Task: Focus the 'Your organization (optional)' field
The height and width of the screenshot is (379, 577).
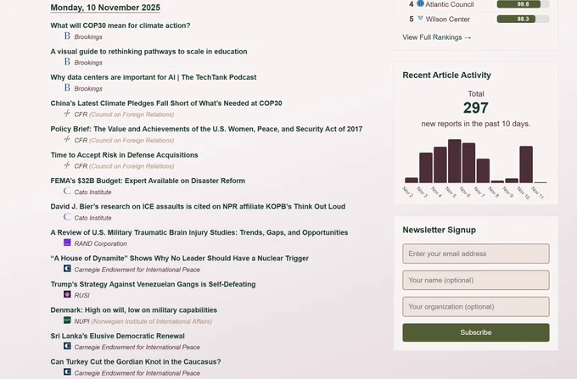Action: [x=476, y=307]
